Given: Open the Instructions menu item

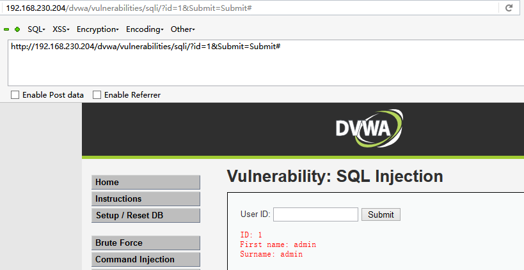Looking at the screenshot, I should tap(146, 199).
